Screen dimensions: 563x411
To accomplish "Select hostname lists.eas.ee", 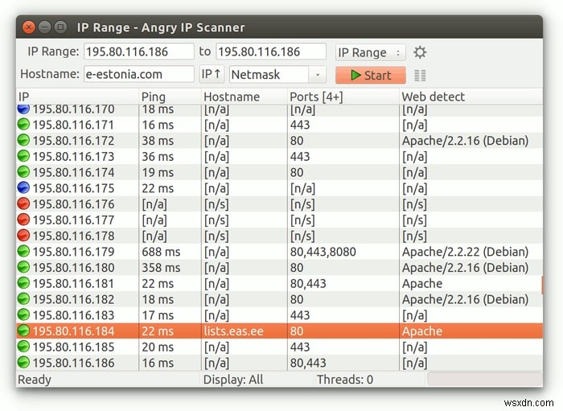I will point(234,331).
